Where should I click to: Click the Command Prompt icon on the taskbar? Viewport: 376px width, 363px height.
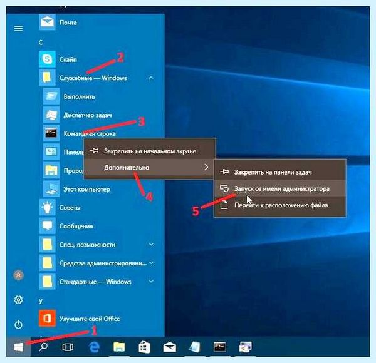pyautogui.click(x=220, y=347)
